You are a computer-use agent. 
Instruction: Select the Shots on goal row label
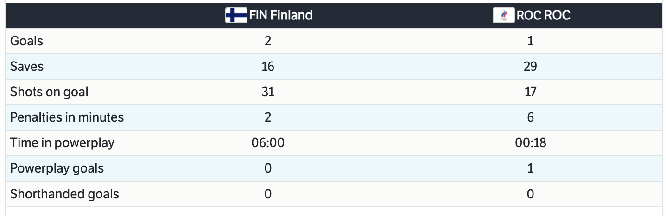[49, 92]
